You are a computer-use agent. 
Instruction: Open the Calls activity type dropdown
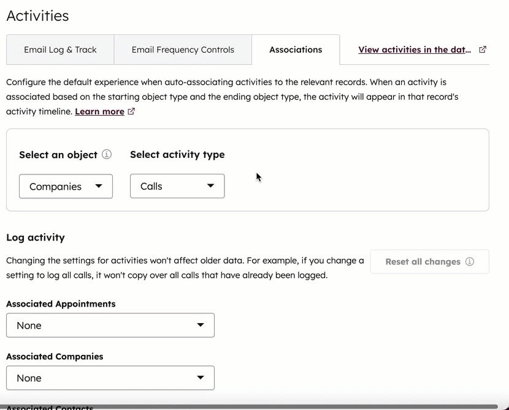(177, 186)
